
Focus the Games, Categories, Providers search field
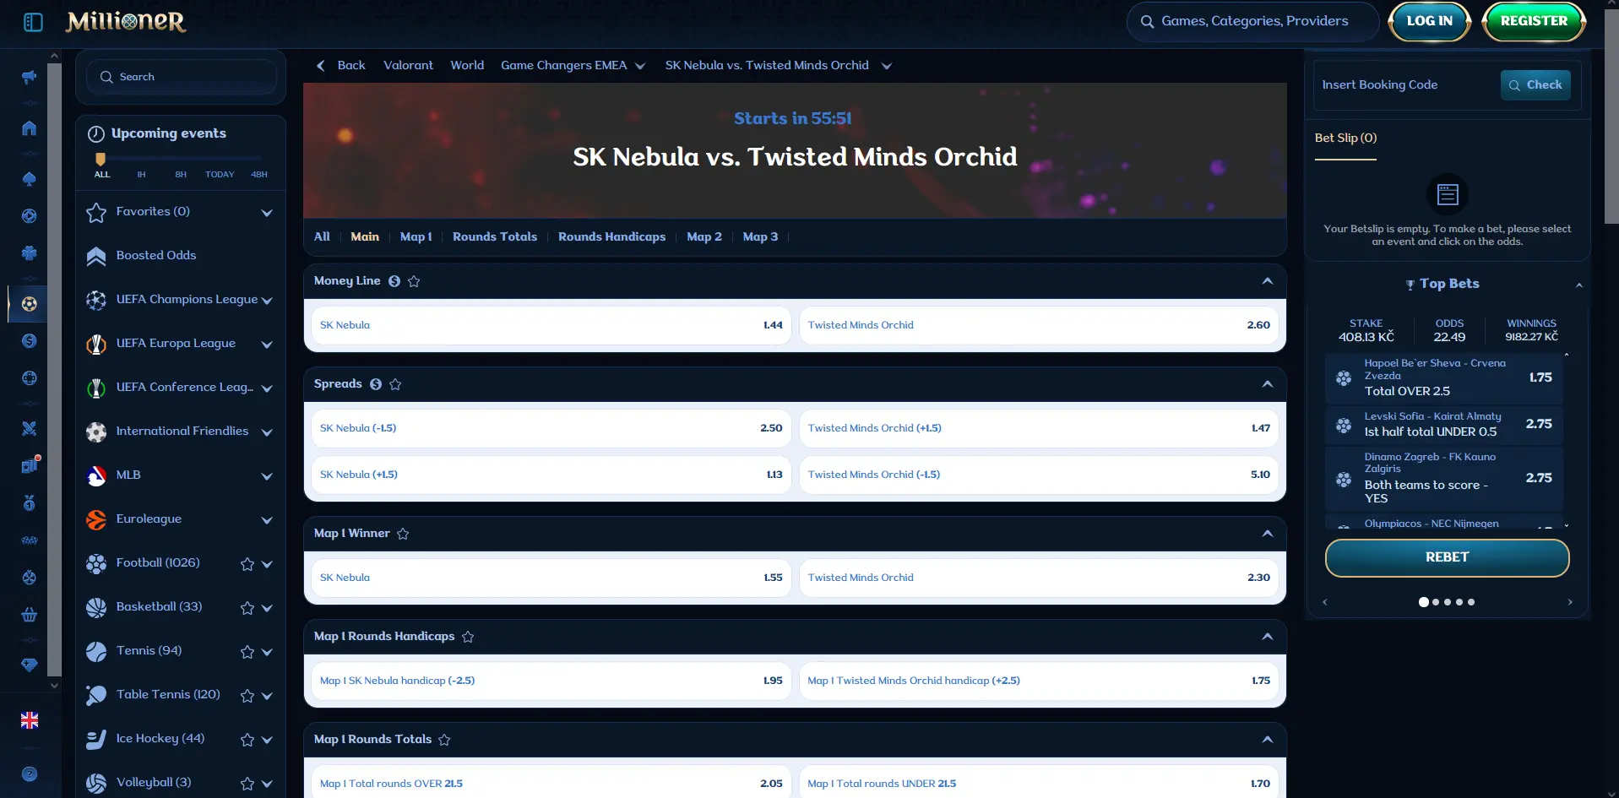pos(1253,21)
